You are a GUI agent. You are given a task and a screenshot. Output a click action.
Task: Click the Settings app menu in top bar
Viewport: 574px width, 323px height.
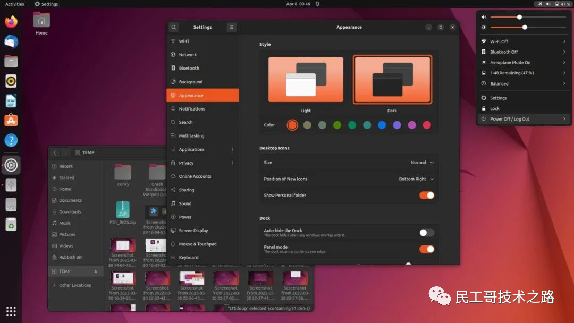(x=46, y=4)
